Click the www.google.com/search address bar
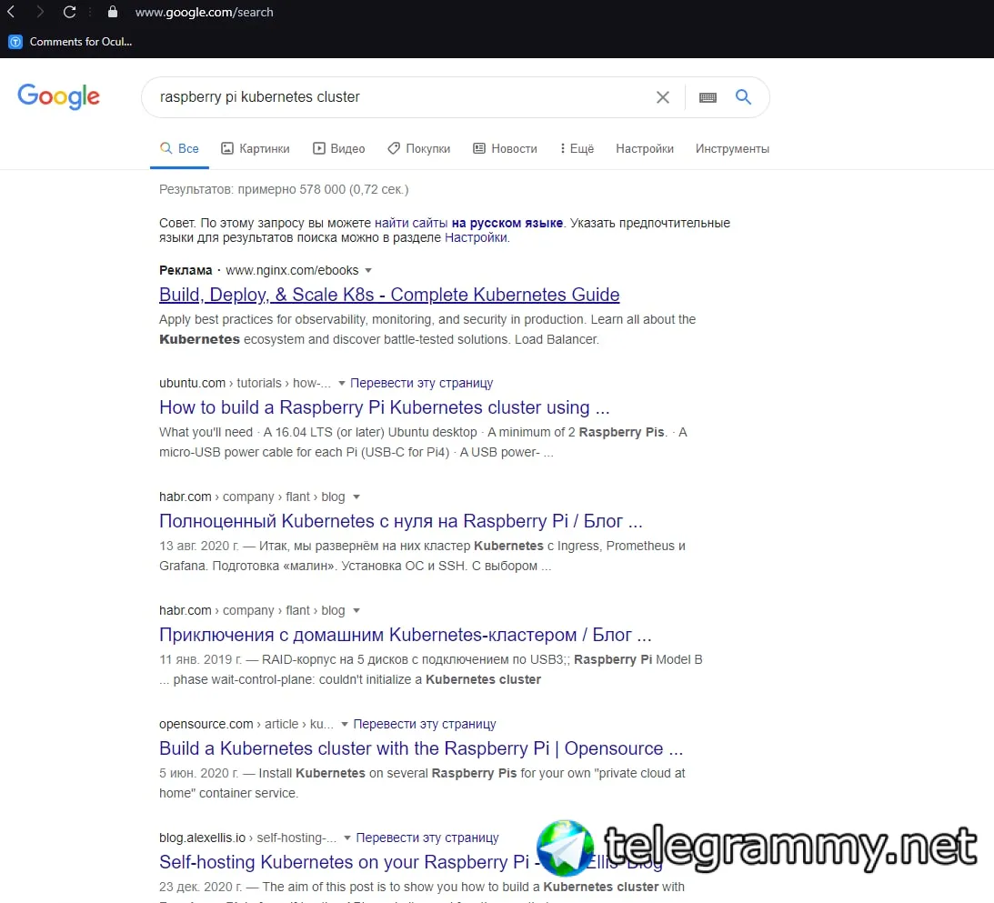The image size is (994, 903). pos(204,12)
